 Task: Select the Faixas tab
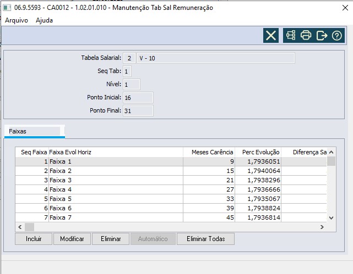(x=35, y=131)
